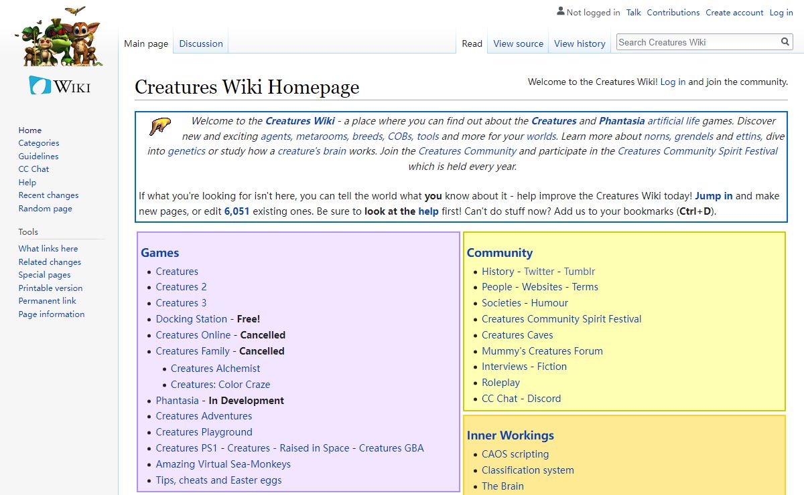
Task: Open the View history tab
Action: [x=580, y=43]
